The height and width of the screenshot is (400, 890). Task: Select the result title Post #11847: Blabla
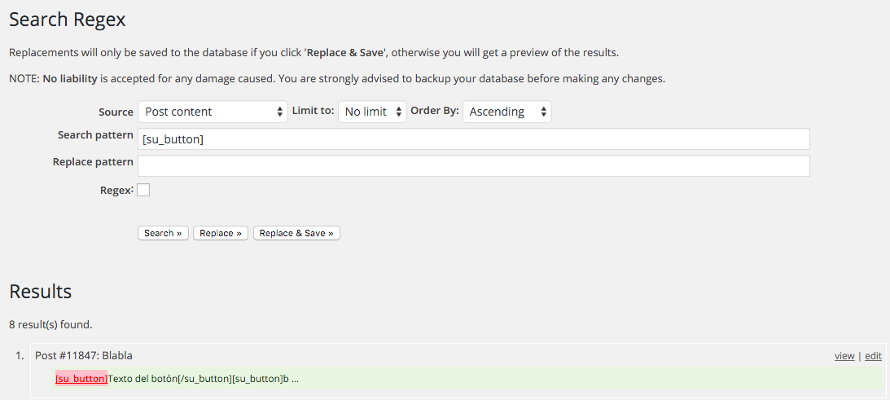(84, 355)
